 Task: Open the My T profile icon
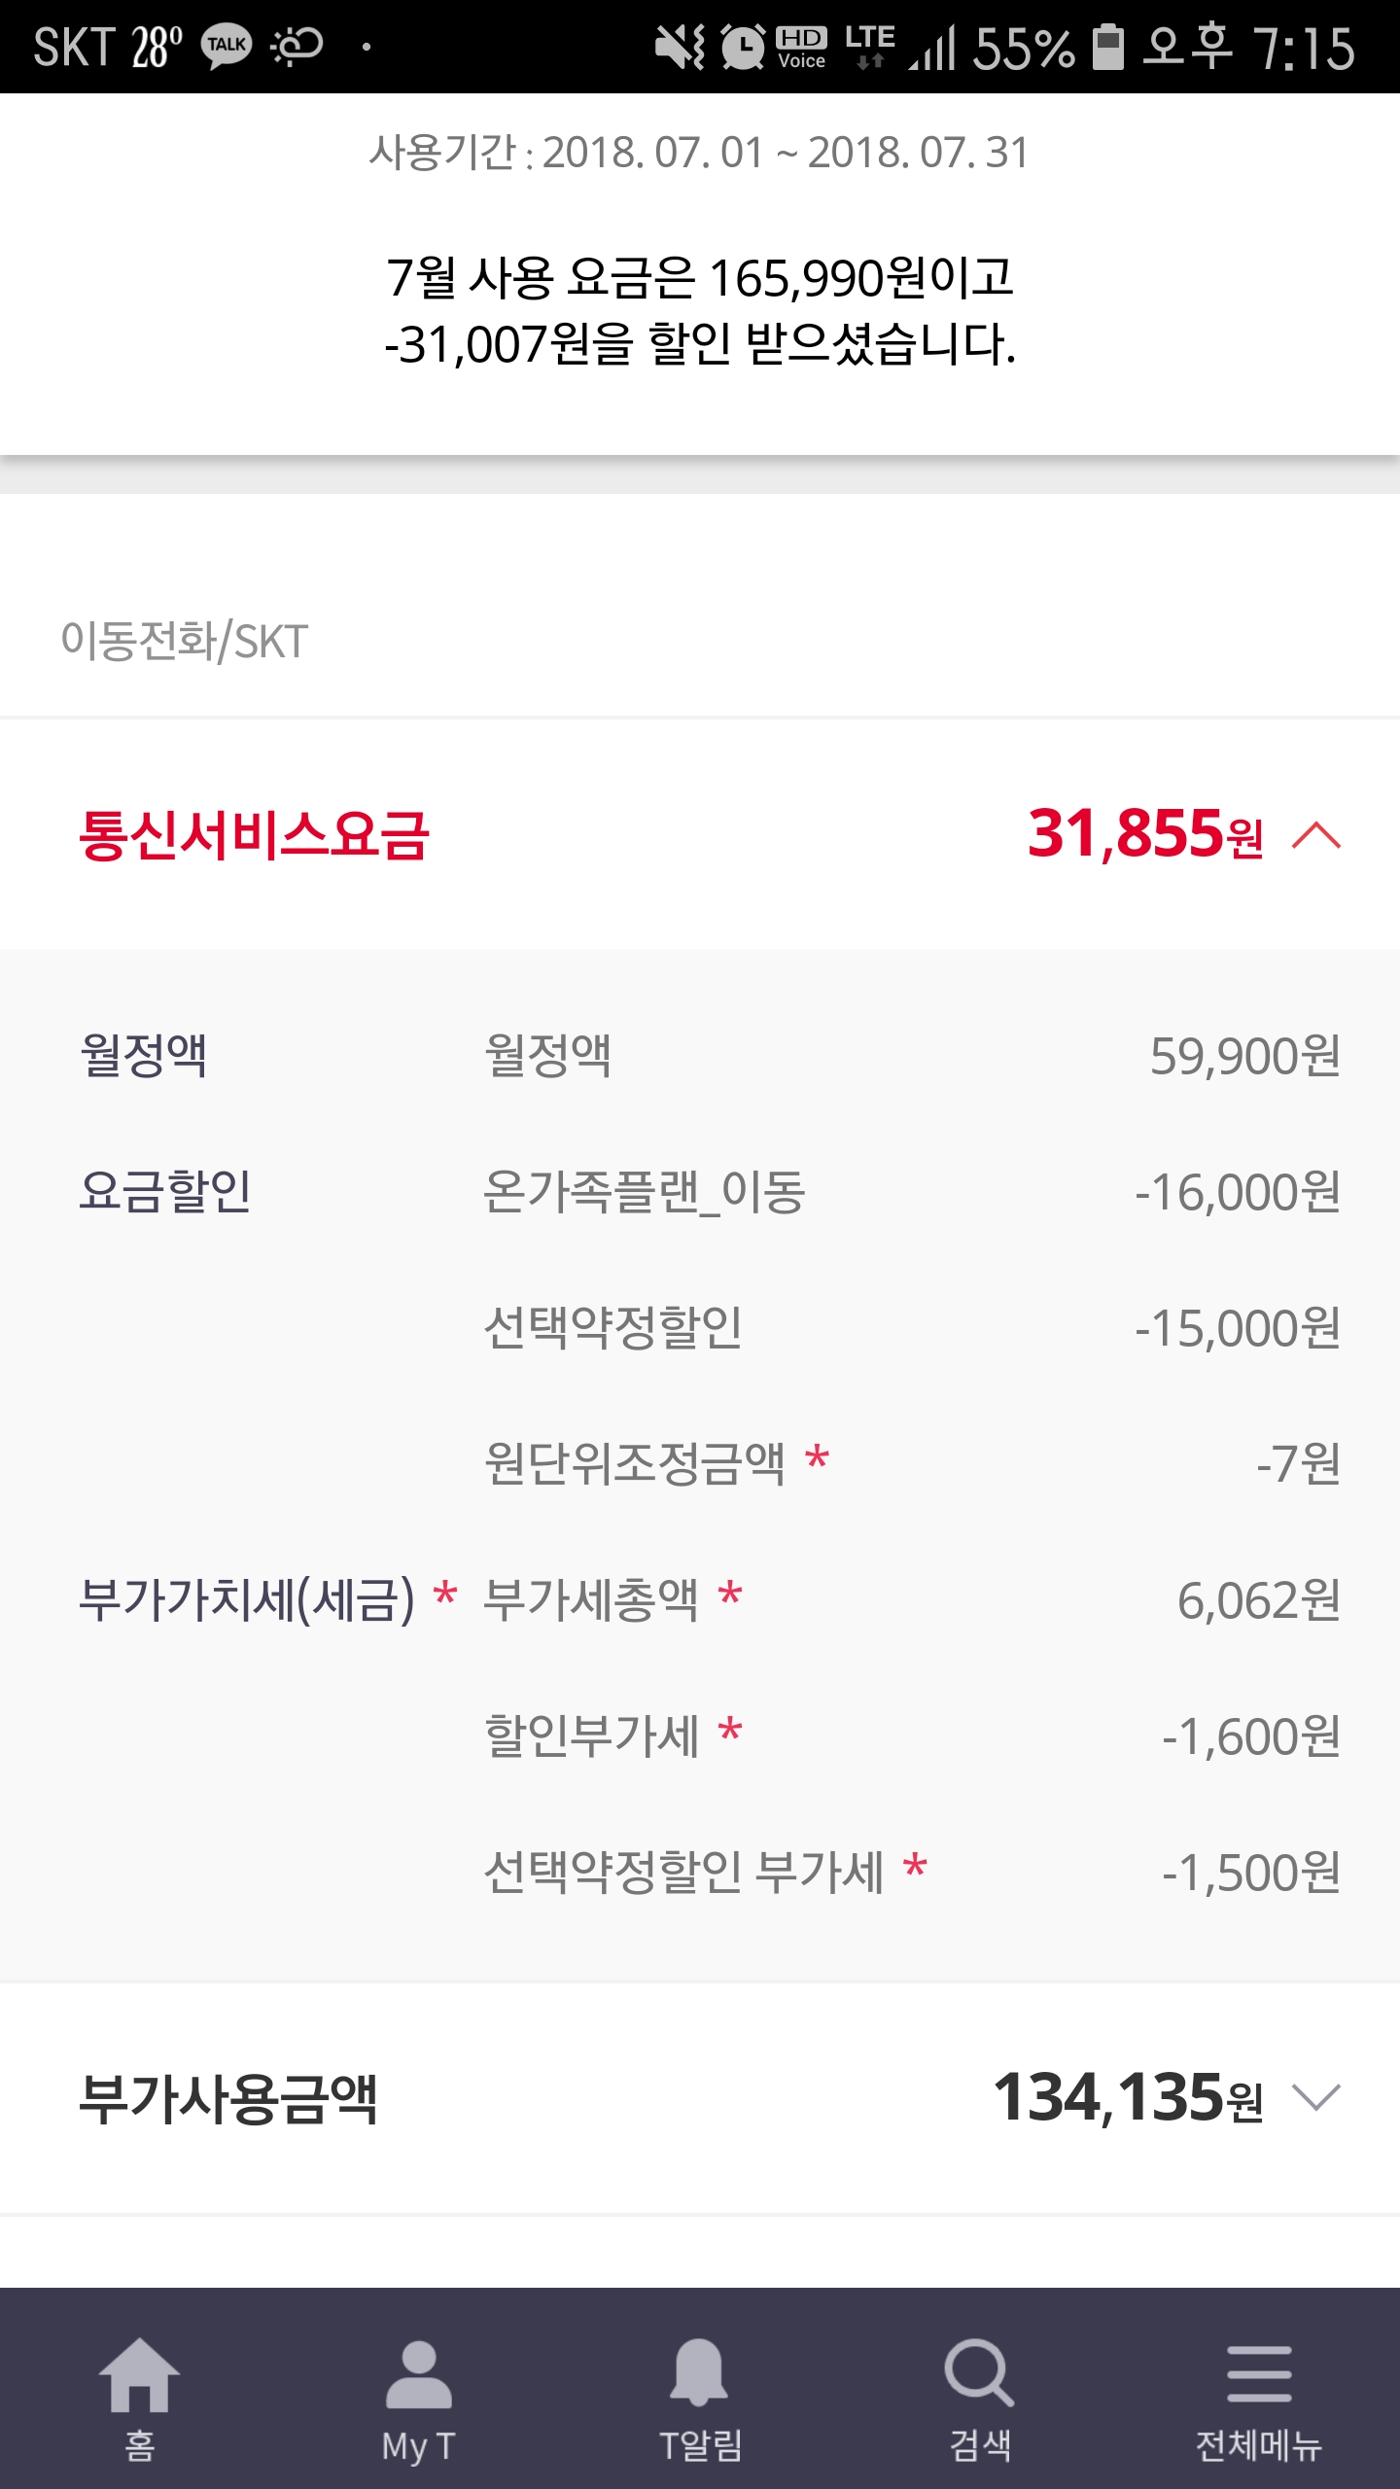(419, 2374)
